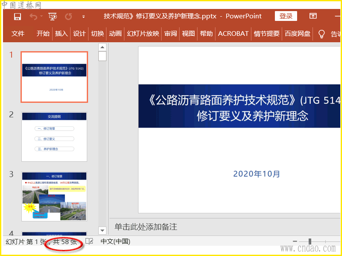This screenshot has height=256, width=342.
Task: Click the spell check icon in status bar
Action: click(89, 241)
